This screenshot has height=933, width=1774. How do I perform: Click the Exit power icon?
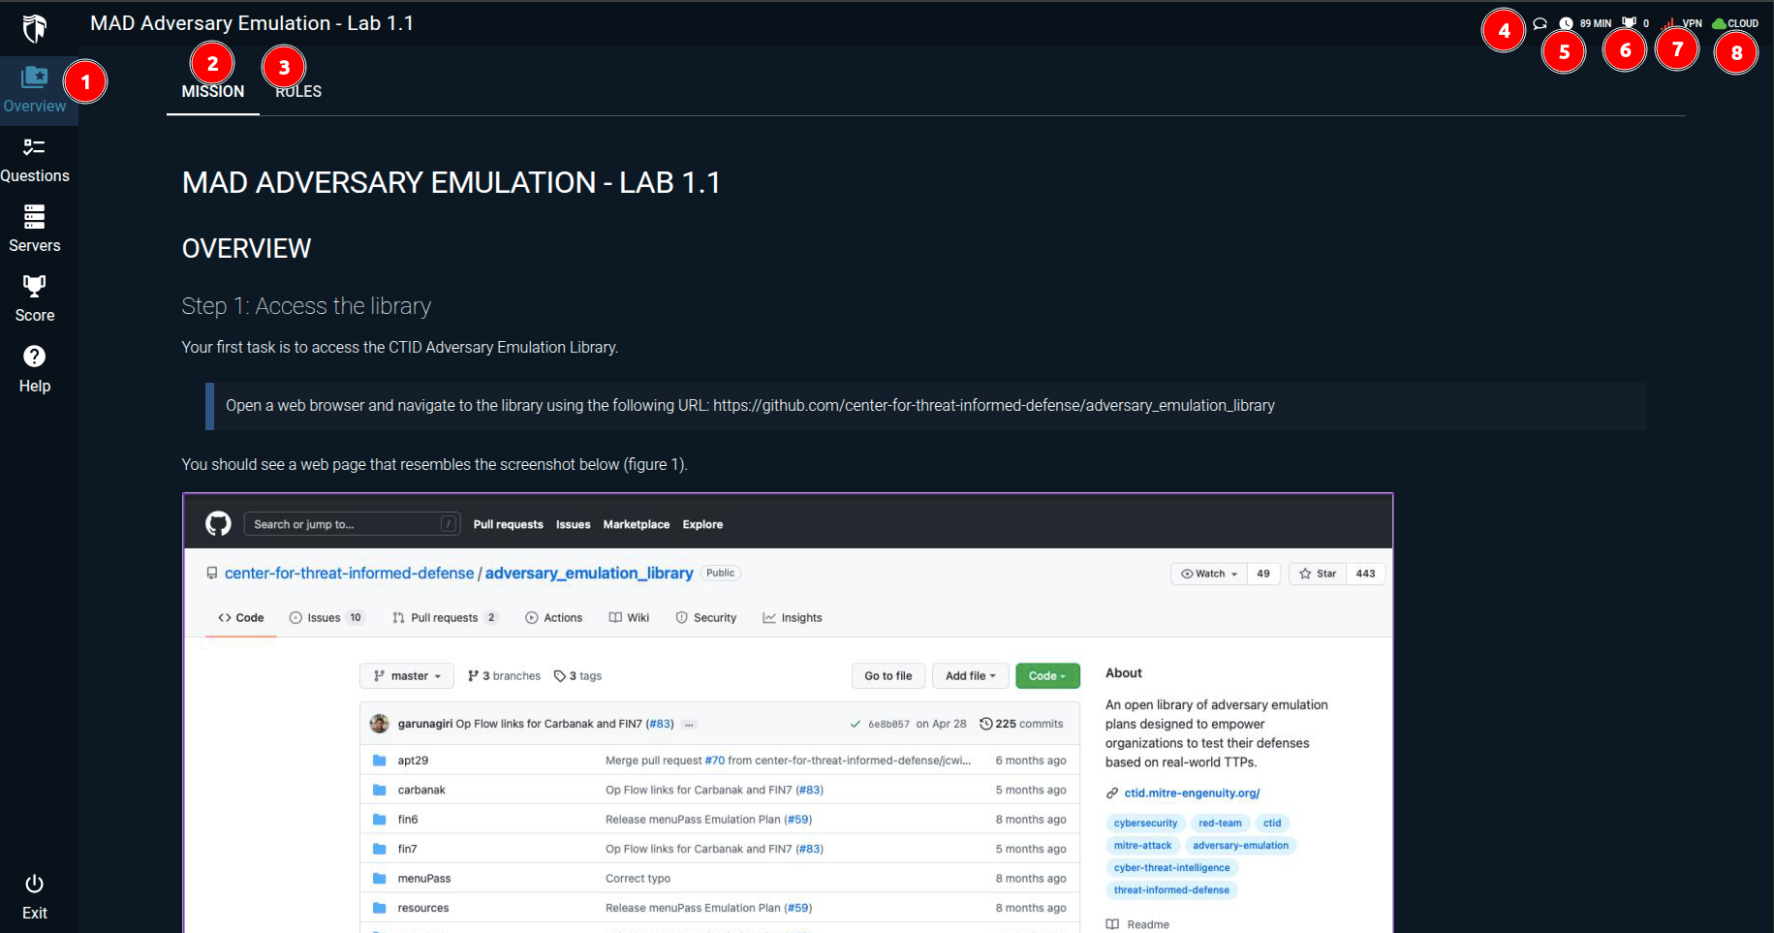(x=35, y=897)
